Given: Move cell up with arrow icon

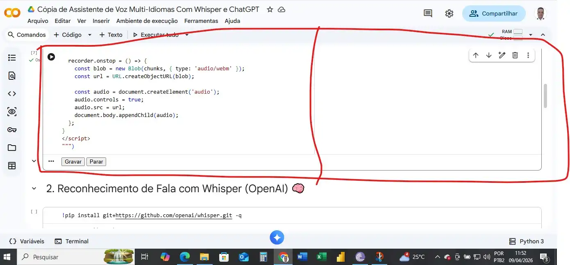Looking at the screenshot, I should tap(476, 55).
